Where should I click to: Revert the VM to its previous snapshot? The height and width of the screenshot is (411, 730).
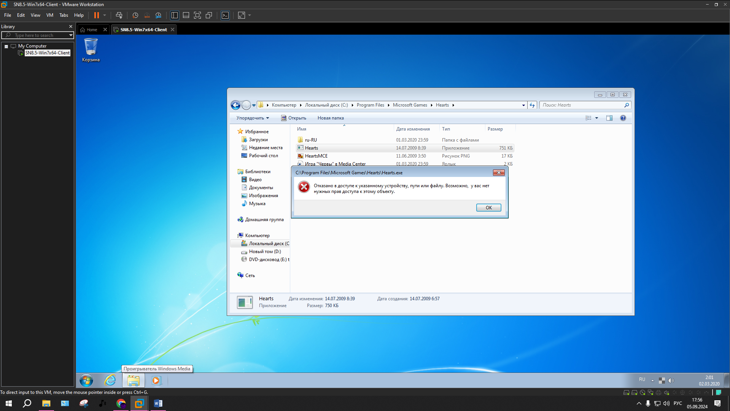(147, 15)
